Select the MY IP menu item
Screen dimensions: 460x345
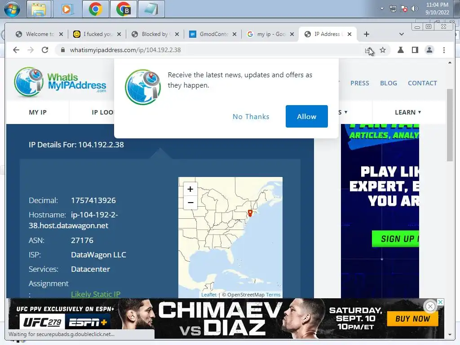click(x=38, y=112)
